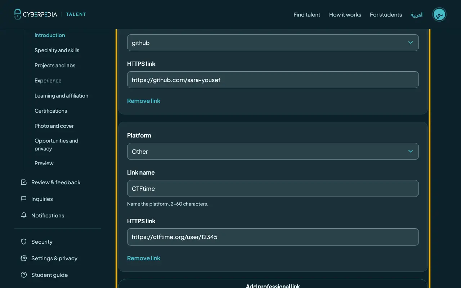Go to Specialty and skills section
The image size is (461, 288).
57,50
